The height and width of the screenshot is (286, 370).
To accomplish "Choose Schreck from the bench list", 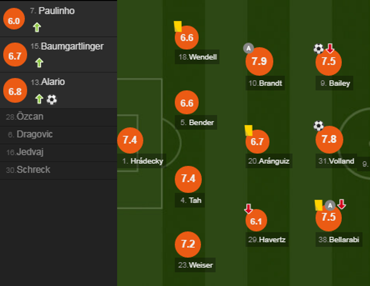I will point(33,170).
